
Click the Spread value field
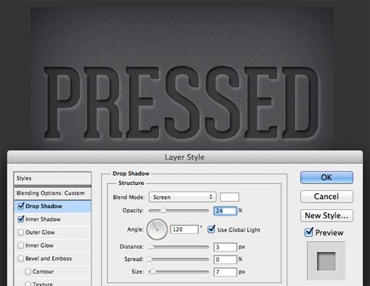coord(225,260)
